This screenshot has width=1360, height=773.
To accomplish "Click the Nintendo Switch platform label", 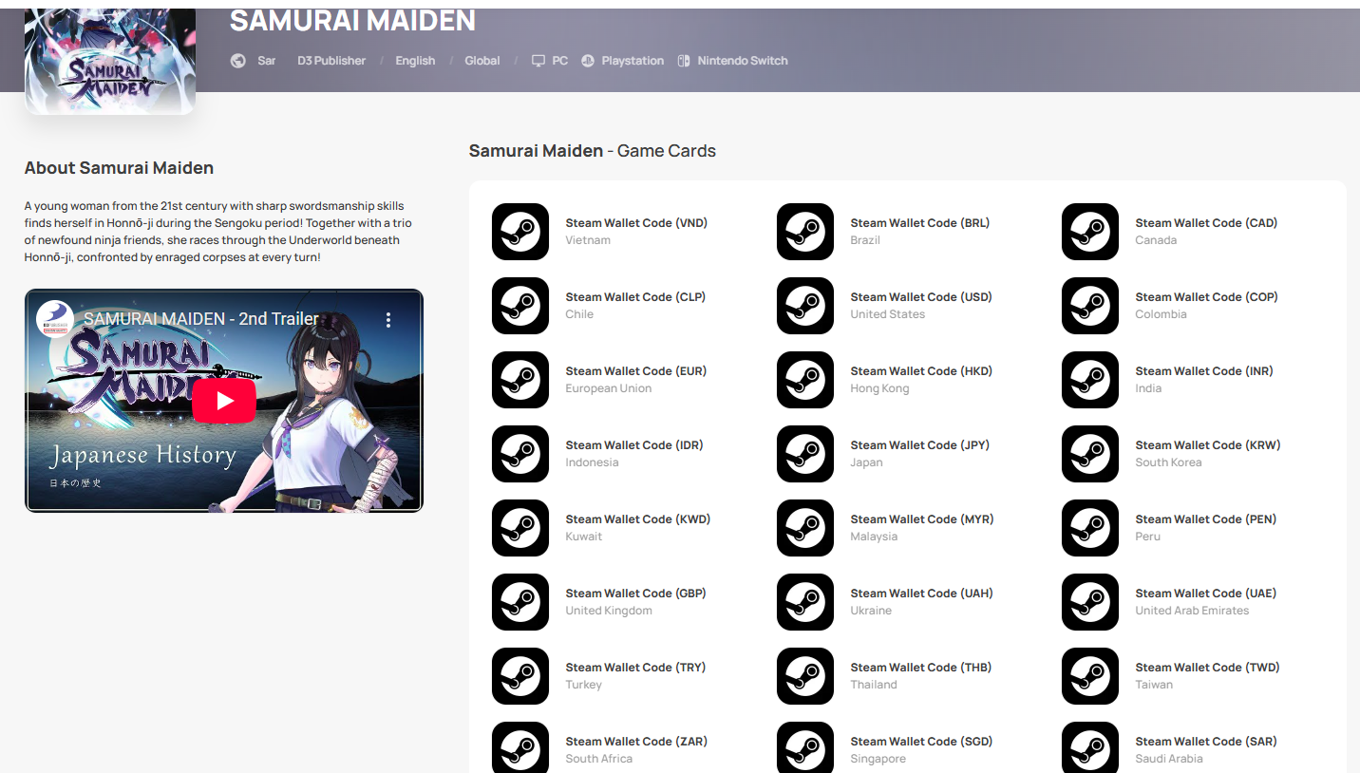I will click(x=743, y=61).
